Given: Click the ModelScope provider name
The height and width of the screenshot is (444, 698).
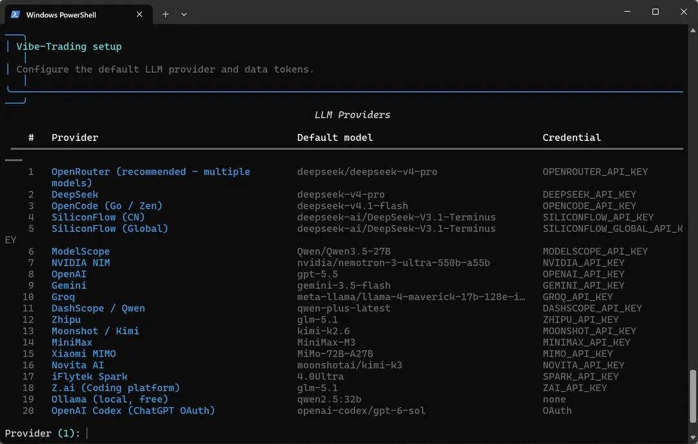Looking at the screenshot, I should pyautogui.click(x=81, y=251).
